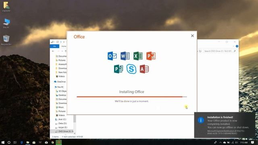Click the Publisher icon in the Office installer
258x145 pixels.
[x=119, y=69]
